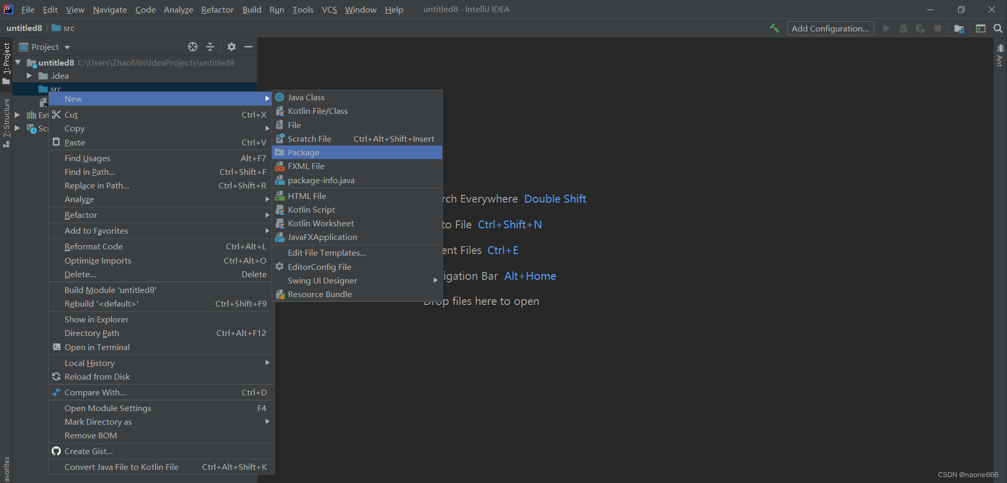Screen dimensions: 1007x483
Task: Expand the .idea folder tree node
Action: (x=29, y=76)
